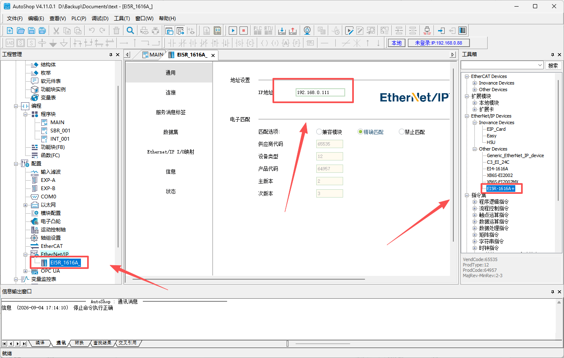The height and width of the screenshot is (358, 564).
Task: Expand the 以太网 tree node
Action: pyautogui.click(x=26, y=205)
